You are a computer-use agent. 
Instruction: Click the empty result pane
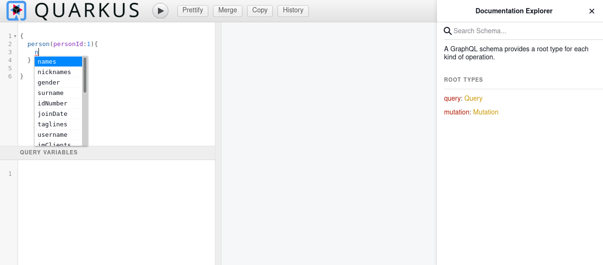point(329,143)
